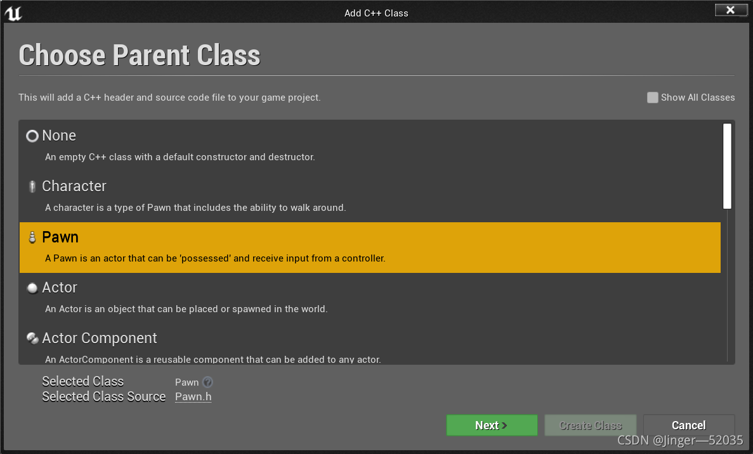Click the Cancel button
The width and height of the screenshot is (753, 454).
point(689,426)
